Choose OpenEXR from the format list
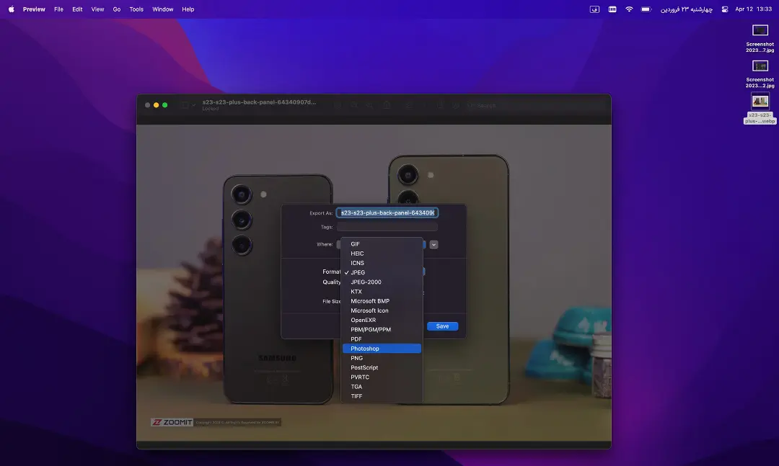 (382, 320)
